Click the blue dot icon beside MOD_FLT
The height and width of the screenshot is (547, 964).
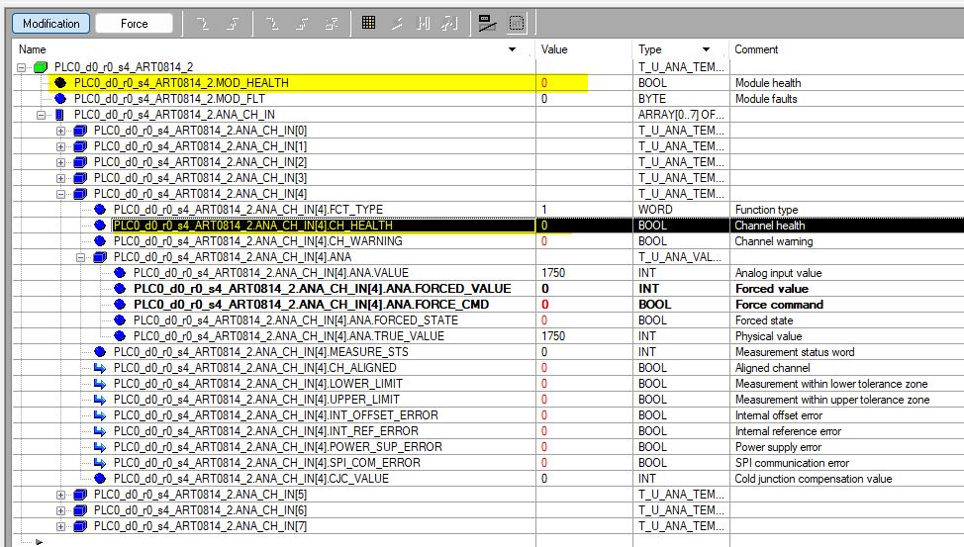pyautogui.click(x=60, y=98)
